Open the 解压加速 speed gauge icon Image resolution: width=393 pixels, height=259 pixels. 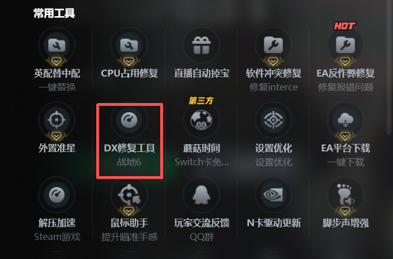coord(56,195)
